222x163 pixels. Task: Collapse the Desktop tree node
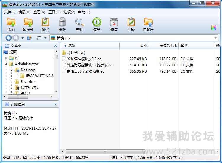click(x=12, y=70)
